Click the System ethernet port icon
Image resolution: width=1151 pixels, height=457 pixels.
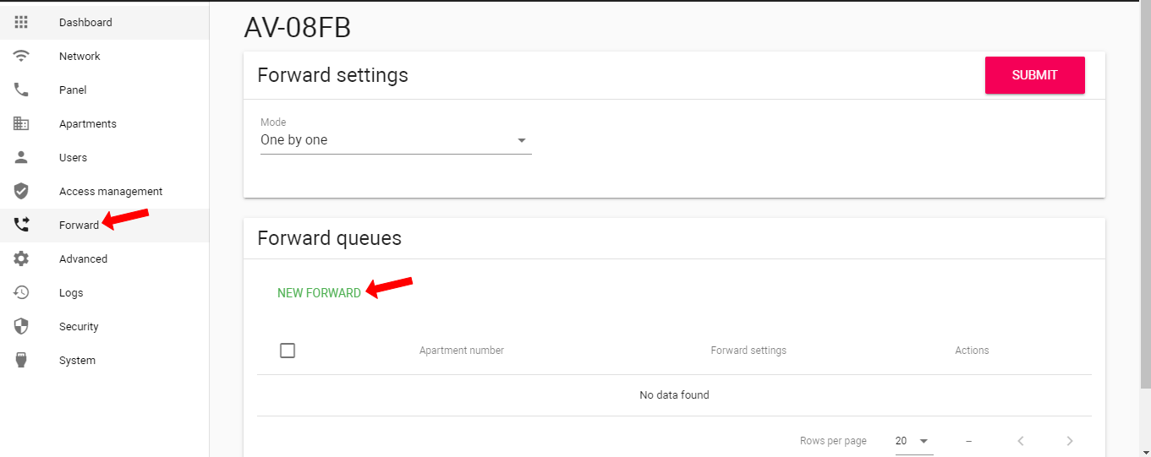(22, 360)
